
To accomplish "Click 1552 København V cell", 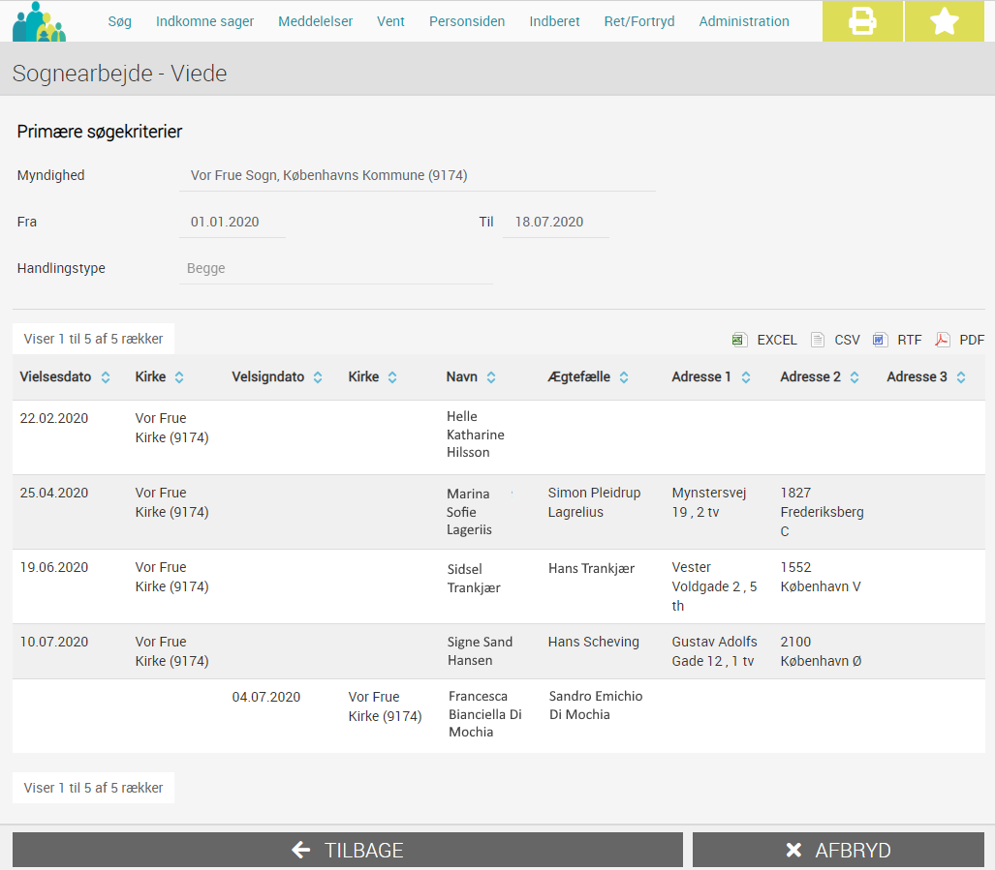I will pyautogui.click(x=821, y=577).
